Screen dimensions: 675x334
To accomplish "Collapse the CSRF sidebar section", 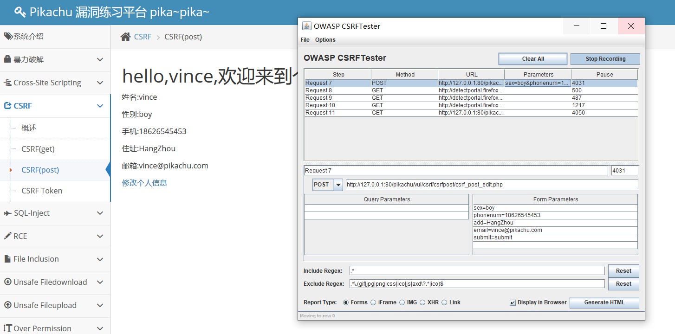I will (100, 106).
